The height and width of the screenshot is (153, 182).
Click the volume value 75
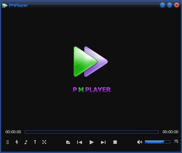pos(176,141)
